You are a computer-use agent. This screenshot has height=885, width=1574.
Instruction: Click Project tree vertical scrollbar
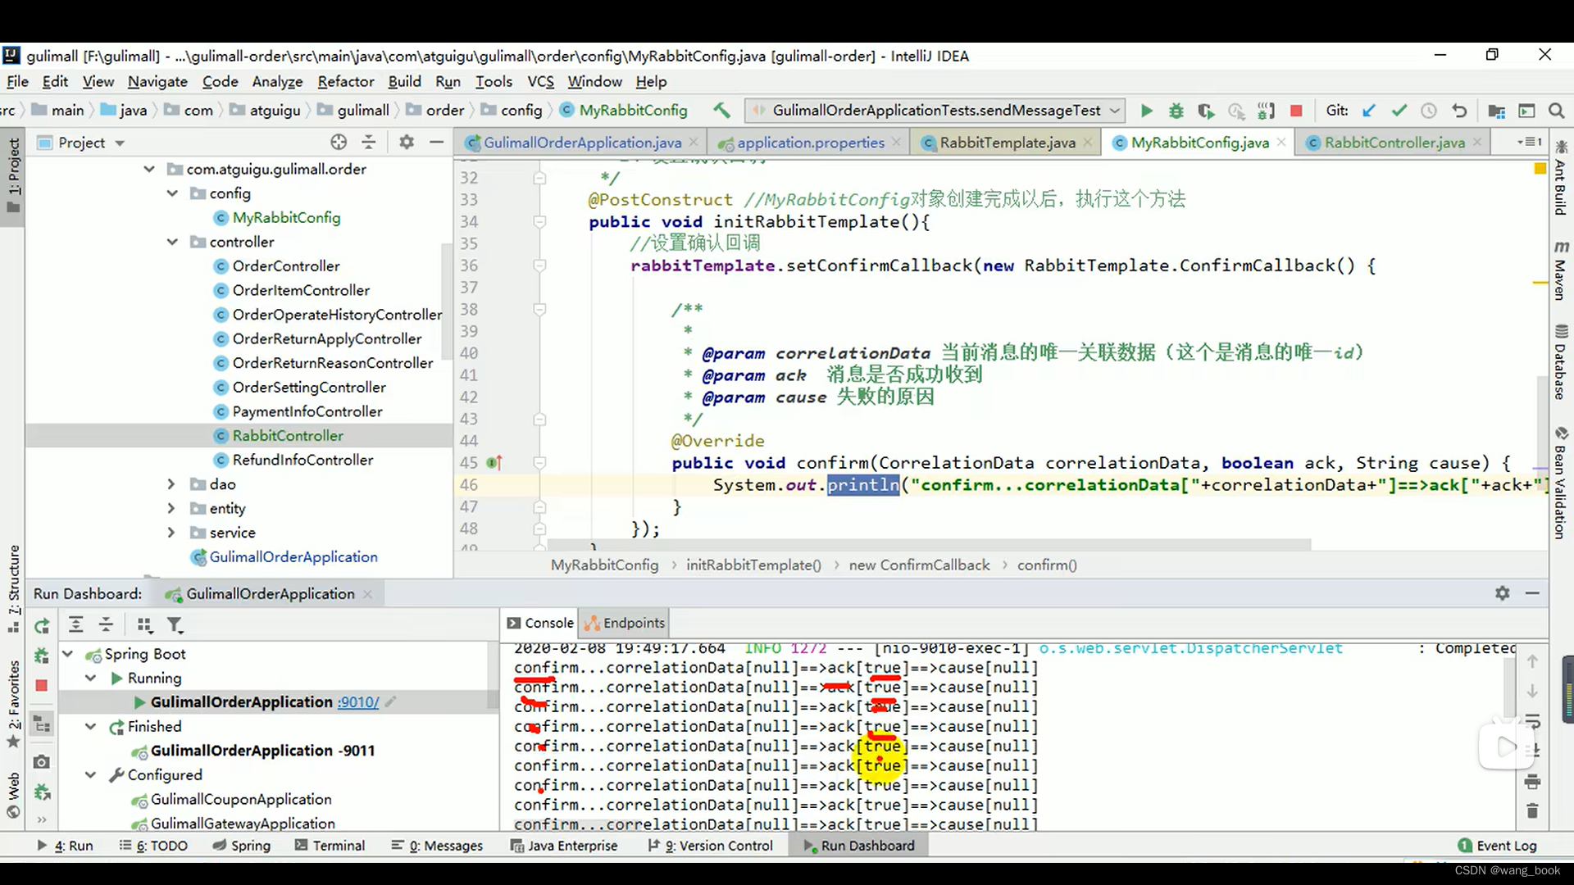tap(446, 301)
